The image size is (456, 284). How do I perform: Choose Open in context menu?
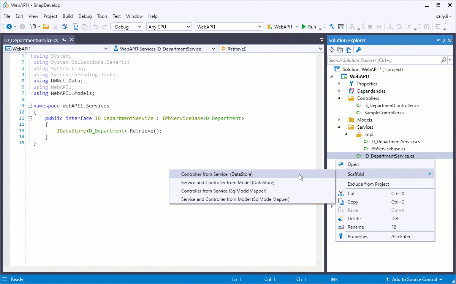[385, 164]
